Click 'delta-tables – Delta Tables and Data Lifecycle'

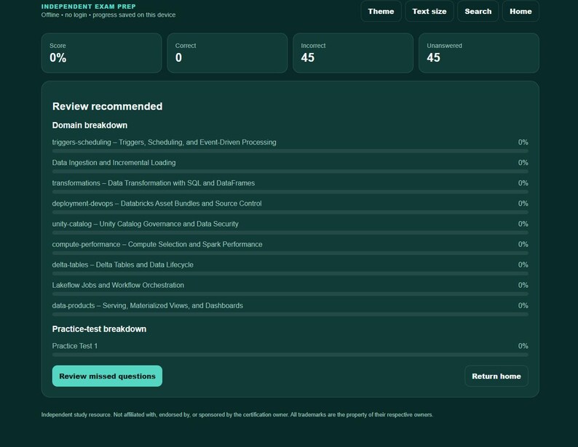(122, 265)
